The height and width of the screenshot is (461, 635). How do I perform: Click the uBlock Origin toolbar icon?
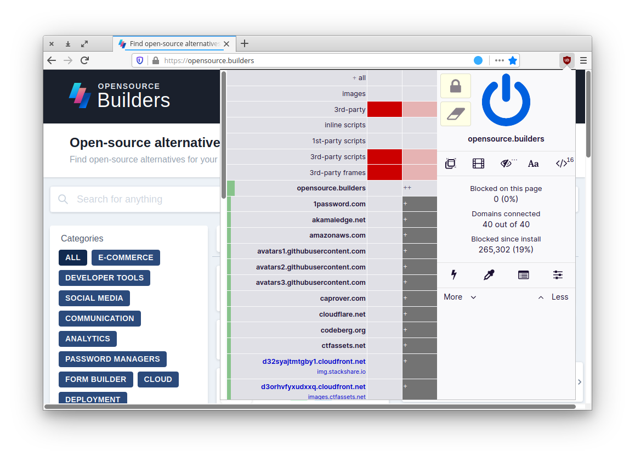pos(566,60)
